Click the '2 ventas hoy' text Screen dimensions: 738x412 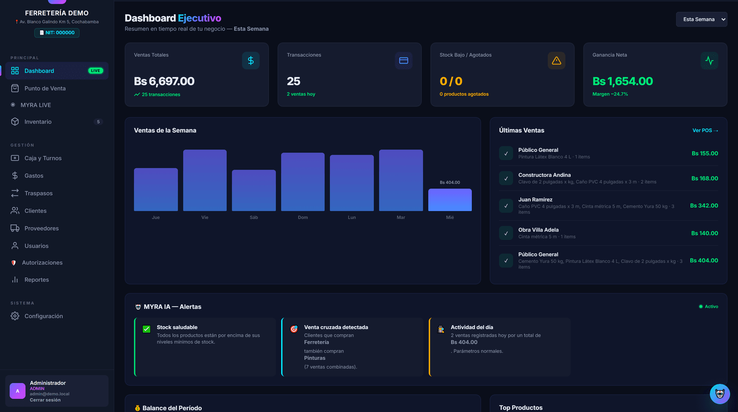tap(301, 94)
